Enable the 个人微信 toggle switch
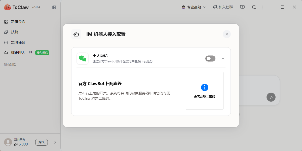Image resolution: width=302 pixels, height=151 pixels. click(210, 58)
